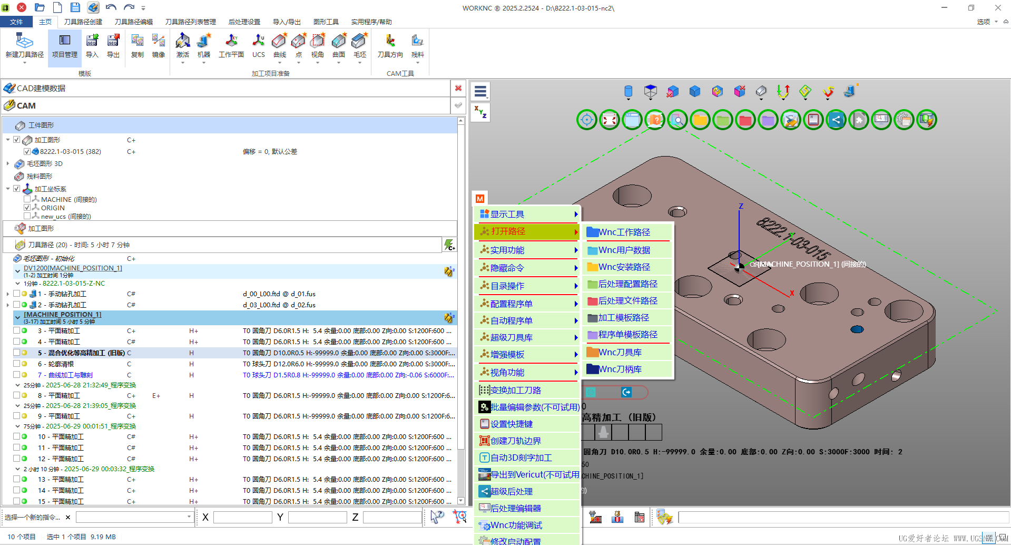Expand the 毛坯图形 3D tree node
The height and width of the screenshot is (545, 1011).
(8, 163)
